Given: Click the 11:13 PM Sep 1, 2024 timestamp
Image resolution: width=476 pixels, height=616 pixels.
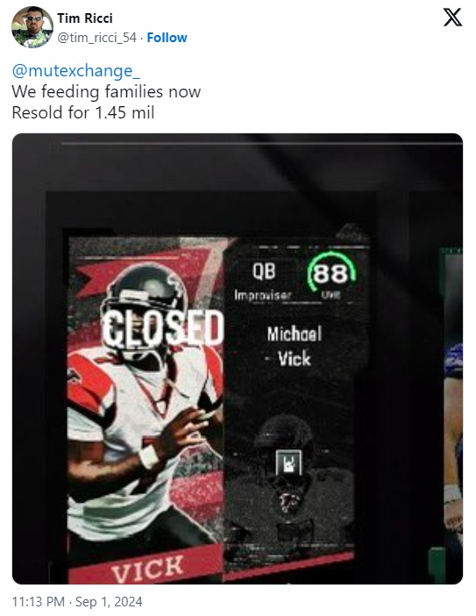Looking at the screenshot, I should point(77,601).
